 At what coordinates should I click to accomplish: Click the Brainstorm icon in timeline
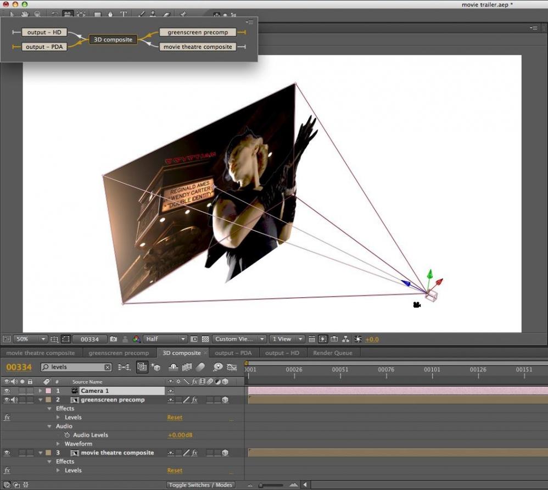[218, 367]
